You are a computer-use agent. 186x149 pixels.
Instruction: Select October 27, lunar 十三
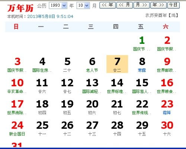tap(92, 129)
